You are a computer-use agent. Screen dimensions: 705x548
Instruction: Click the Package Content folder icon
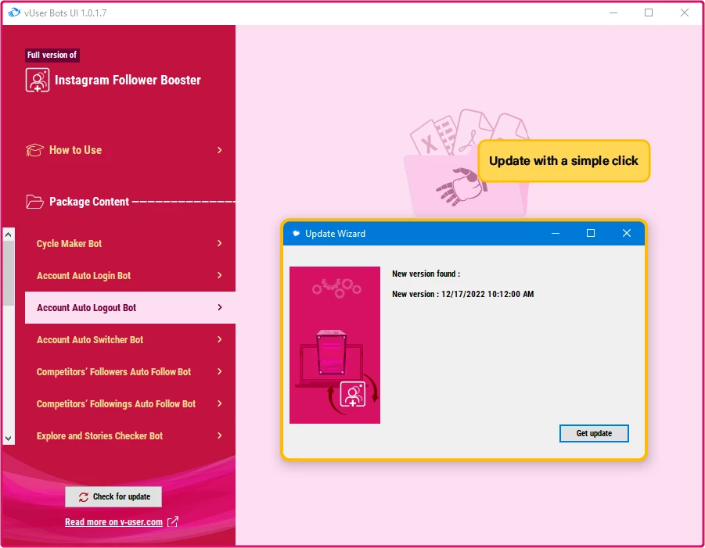(34, 202)
